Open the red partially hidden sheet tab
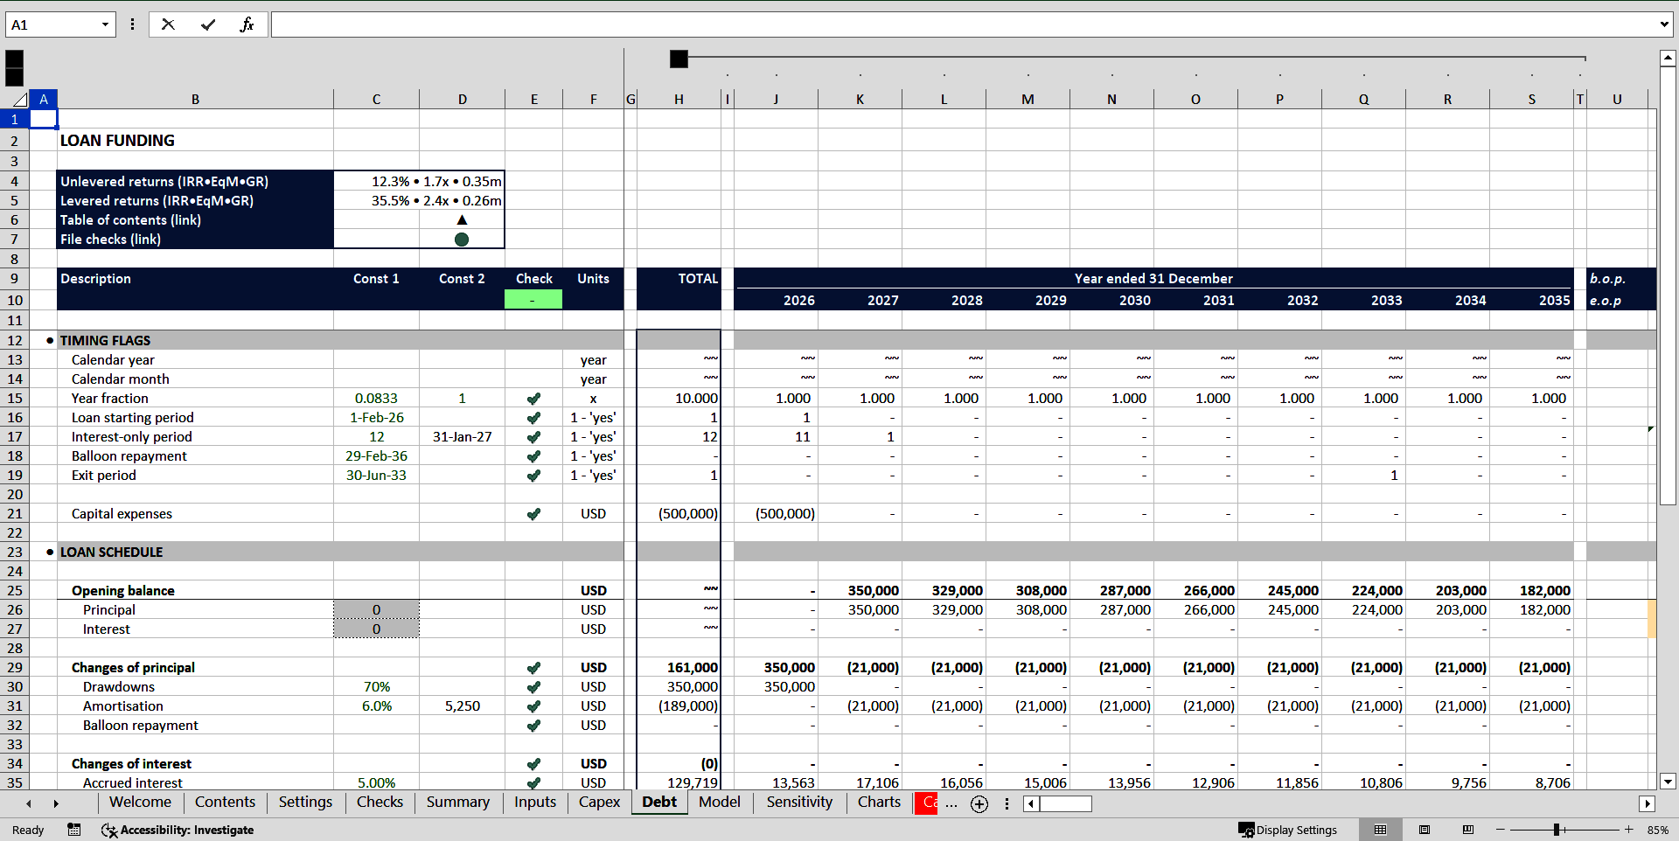Screen dimensions: 1679x841 pyautogui.click(x=926, y=803)
